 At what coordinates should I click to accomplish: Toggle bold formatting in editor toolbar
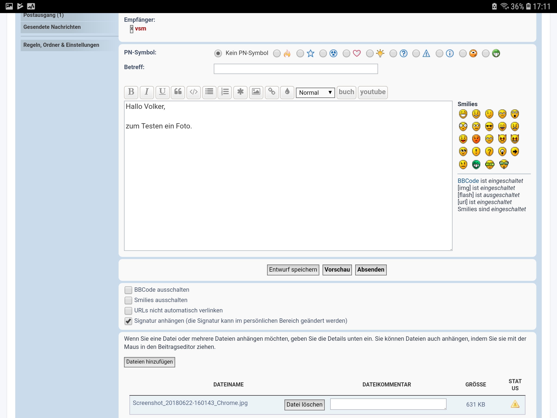tap(131, 92)
